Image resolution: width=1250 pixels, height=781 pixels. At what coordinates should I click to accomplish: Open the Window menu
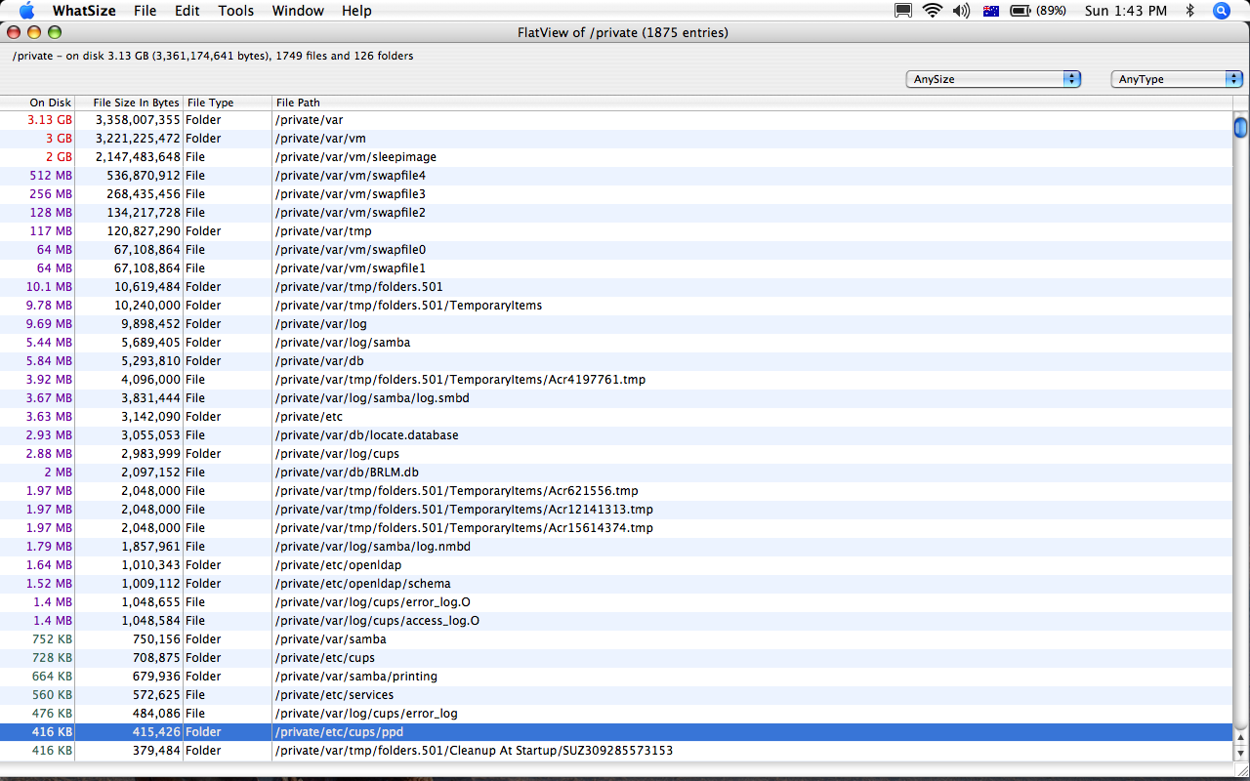coord(298,11)
